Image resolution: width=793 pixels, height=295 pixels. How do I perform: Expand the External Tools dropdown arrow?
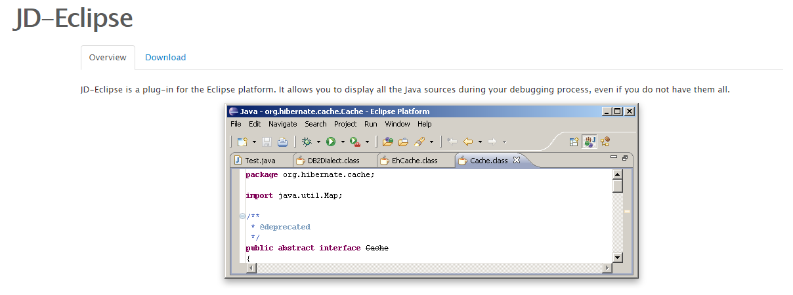(367, 142)
